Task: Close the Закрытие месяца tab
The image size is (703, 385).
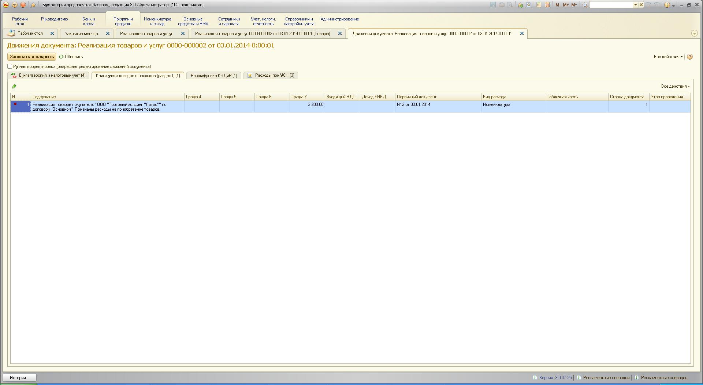Action: (x=108, y=34)
